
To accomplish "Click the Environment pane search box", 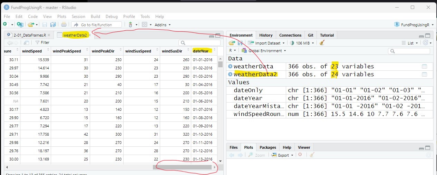I will coord(409,51).
